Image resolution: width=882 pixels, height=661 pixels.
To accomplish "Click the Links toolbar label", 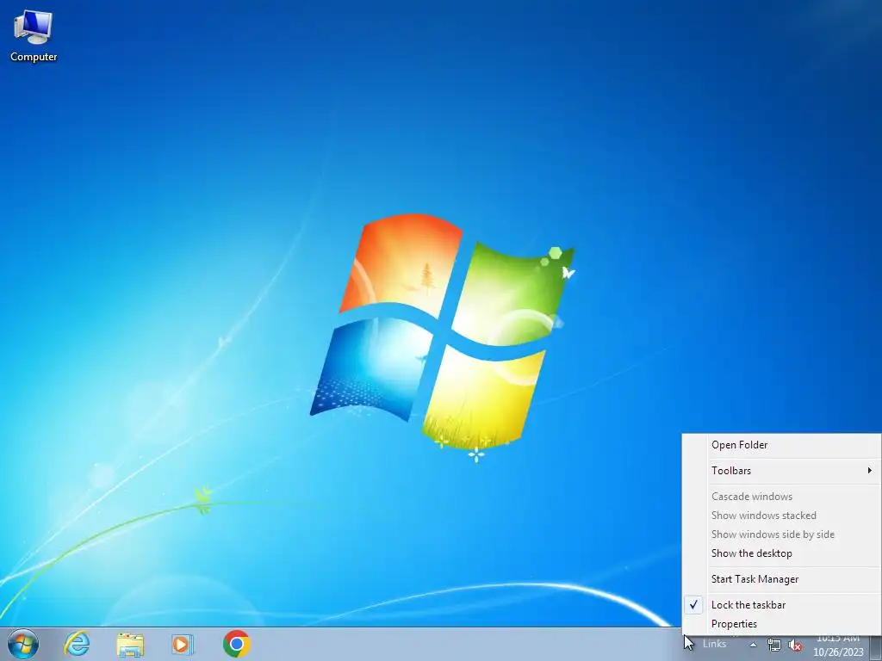I will coord(714,644).
